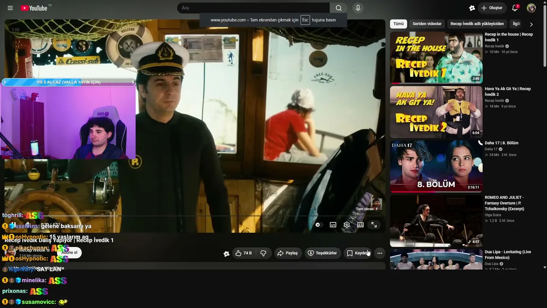Select the Tümü filter chip

tap(398, 24)
